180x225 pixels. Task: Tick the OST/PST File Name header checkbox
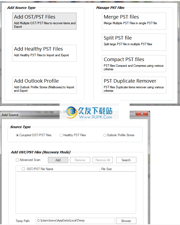(23, 169)
